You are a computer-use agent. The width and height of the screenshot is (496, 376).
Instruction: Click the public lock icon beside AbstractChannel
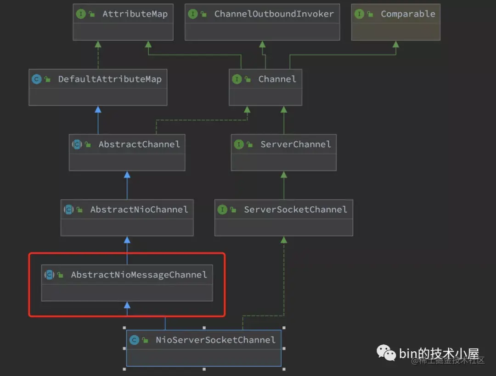[88, 144]
